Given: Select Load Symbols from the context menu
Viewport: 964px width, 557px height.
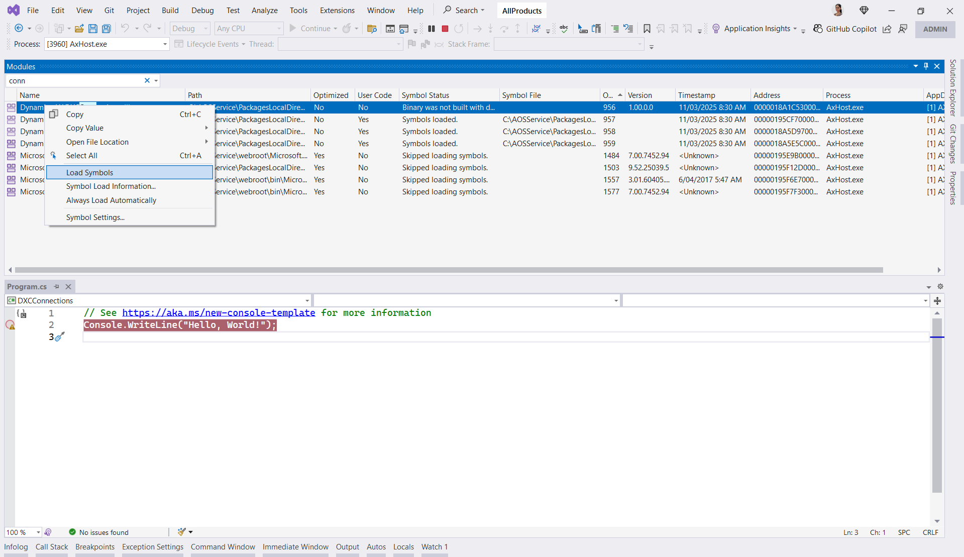Looking at the screenshot, I should tap(130, 172).
